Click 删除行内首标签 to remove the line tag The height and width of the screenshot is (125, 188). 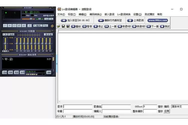[110, 20]
